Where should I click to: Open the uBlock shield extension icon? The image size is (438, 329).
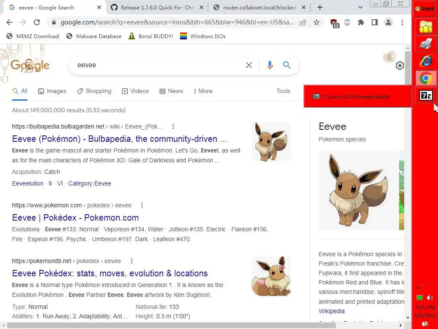coord(334,23)
